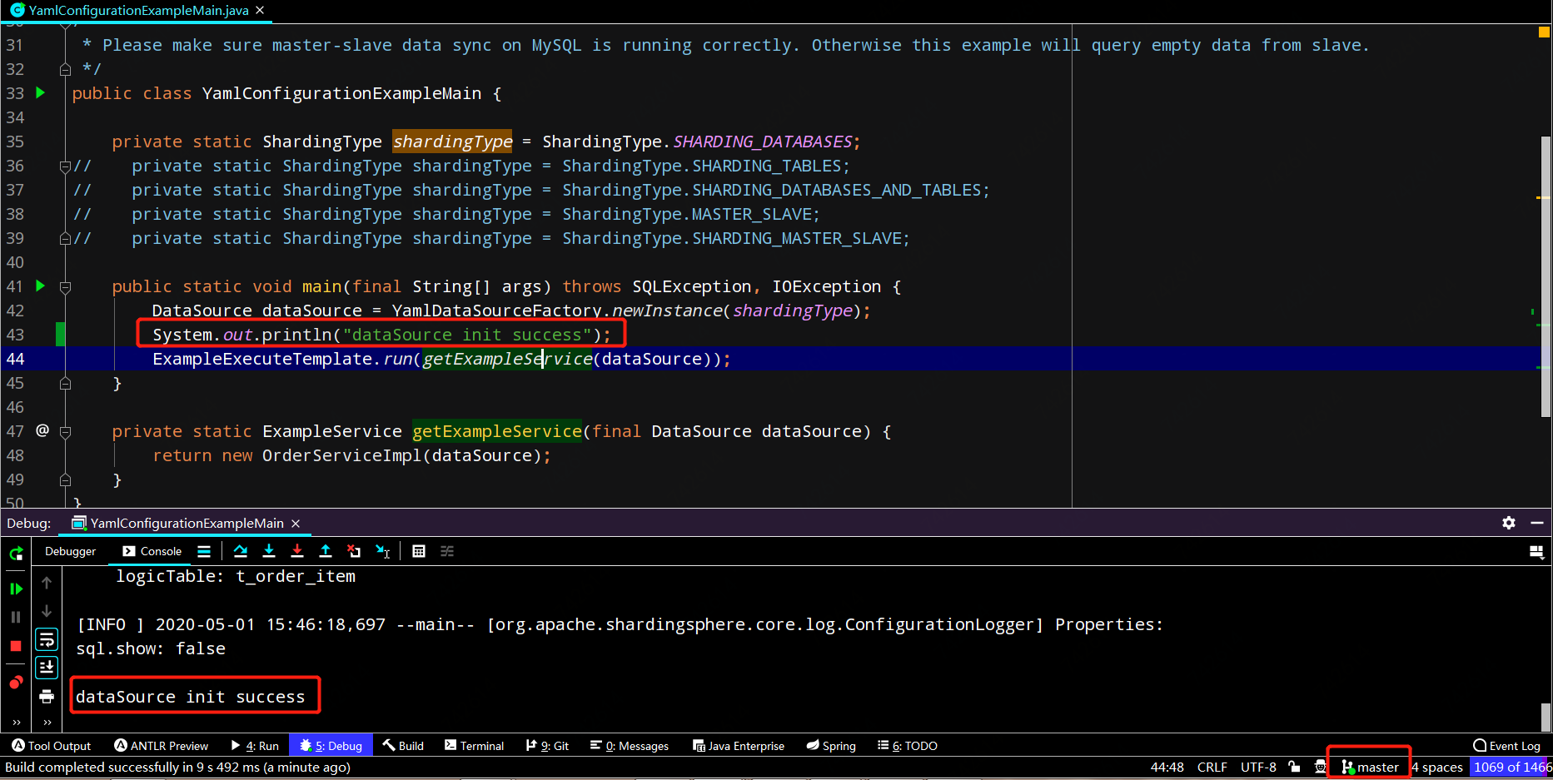This screenshot has height=780, width=1553.
Task: Click the 1069 of 1466 memory indicator
Action: (x=1510, y=767)
